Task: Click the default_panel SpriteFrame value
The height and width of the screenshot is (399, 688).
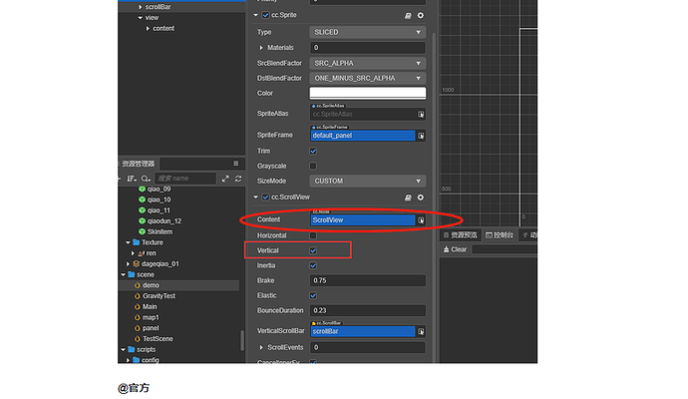Action: pyautogui.click(x=363, y=136)
